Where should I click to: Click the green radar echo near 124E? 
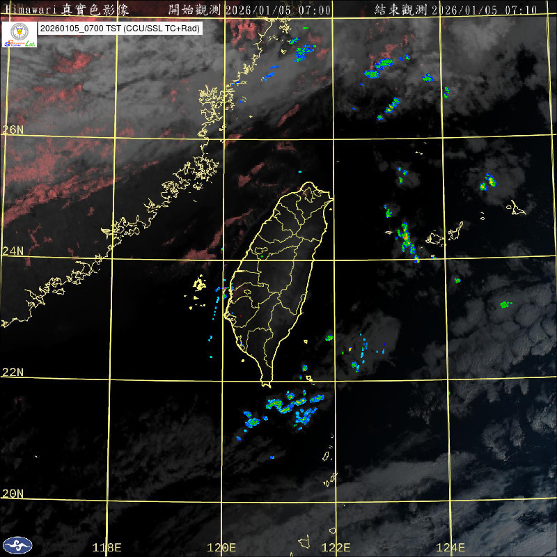pyautogui.click(x=505, y=304)
